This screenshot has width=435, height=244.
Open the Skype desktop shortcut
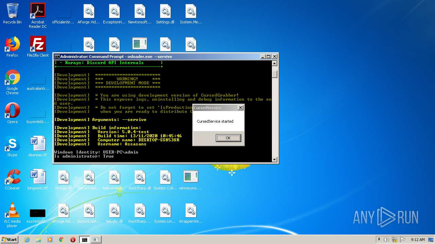(x=12, y=146)
